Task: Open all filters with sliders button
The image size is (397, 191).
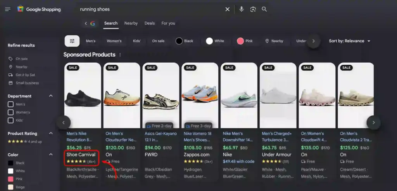Action: point(72,41)
